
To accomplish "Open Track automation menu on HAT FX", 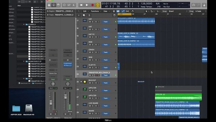I will (106, 37).
